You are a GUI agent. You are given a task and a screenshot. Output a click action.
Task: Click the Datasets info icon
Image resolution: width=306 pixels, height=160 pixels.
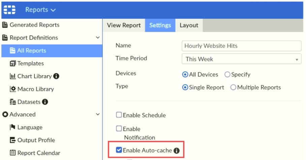click(45, 102)
